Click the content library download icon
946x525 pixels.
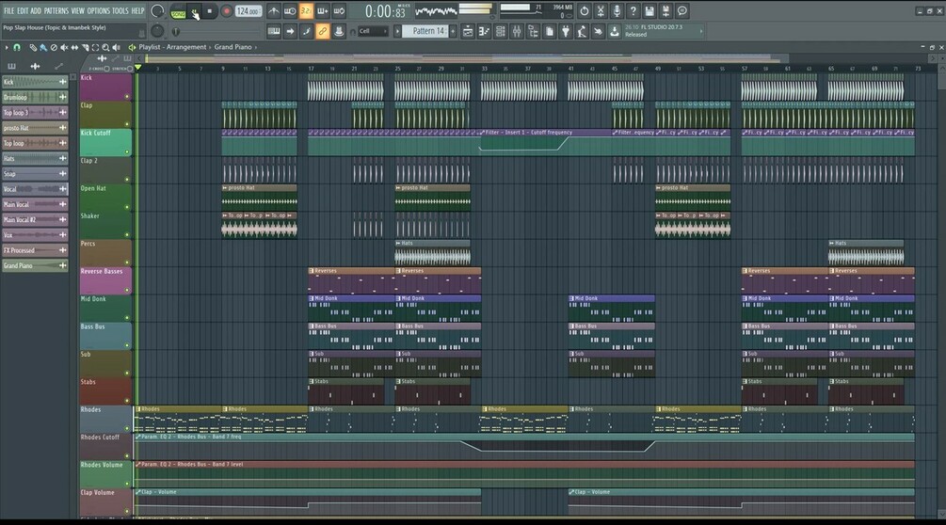[614, 31]
